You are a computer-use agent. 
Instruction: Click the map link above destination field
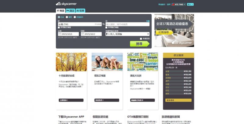point(148,21)
